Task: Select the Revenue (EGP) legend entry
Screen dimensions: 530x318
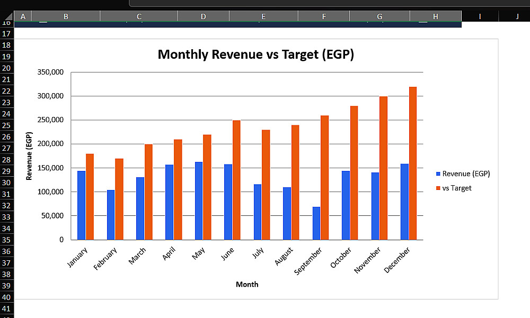Action: coord(463,174)
